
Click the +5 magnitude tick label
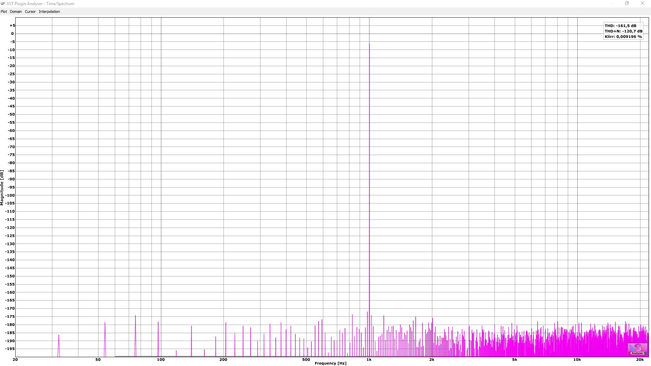[x=12, y=25]
